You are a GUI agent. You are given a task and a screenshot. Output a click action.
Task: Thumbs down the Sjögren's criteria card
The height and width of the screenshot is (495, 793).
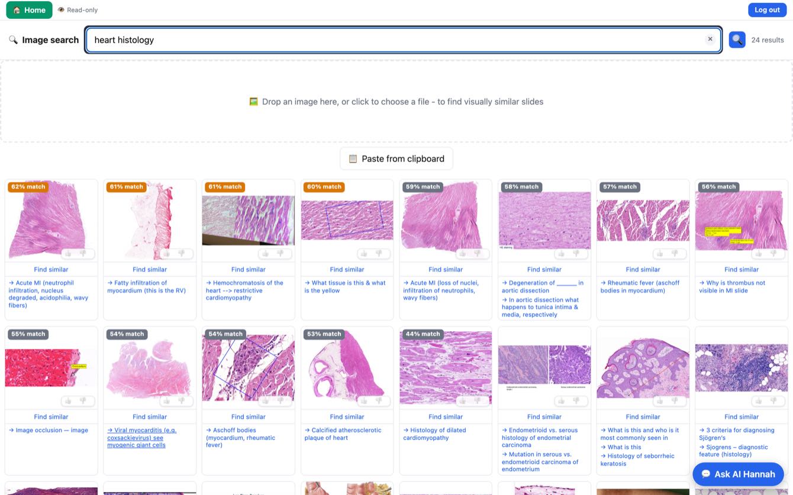pyautogui.click(x=773, y=401)
